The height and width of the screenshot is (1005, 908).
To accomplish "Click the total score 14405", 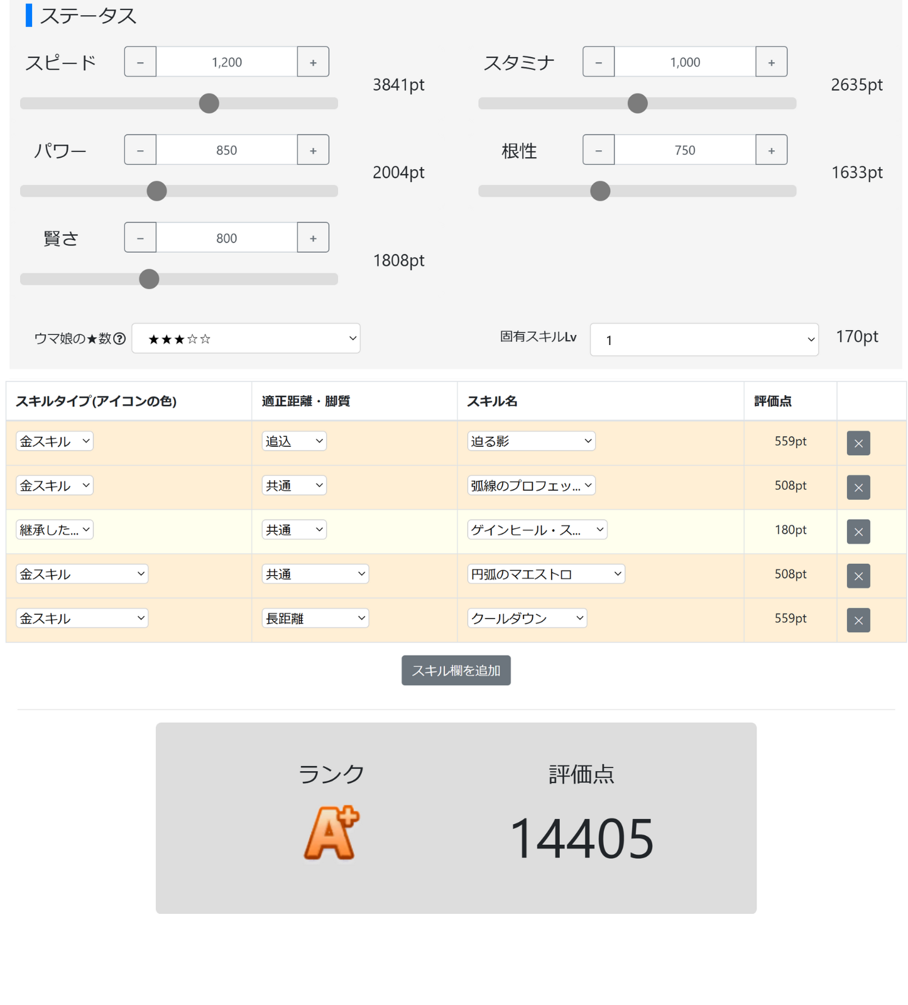I will (x=582, y=838).
